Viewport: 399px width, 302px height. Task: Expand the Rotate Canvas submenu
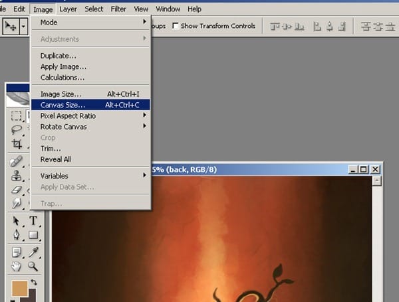click(90, 127)
